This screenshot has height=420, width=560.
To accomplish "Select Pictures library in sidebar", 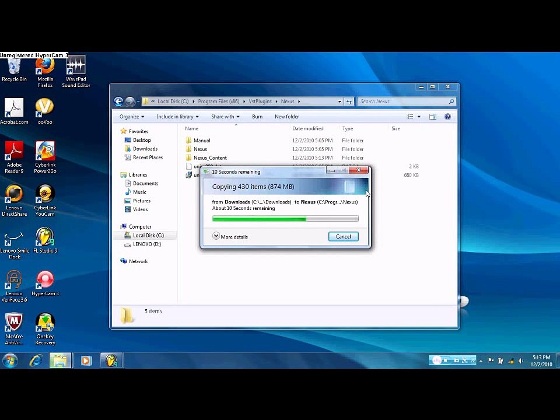I will click(x=138, y=201).
